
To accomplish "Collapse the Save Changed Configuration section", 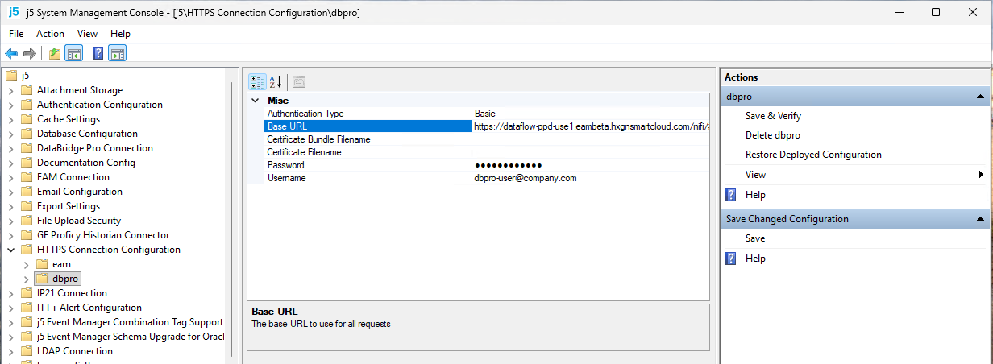I will [x=981, y=219].
